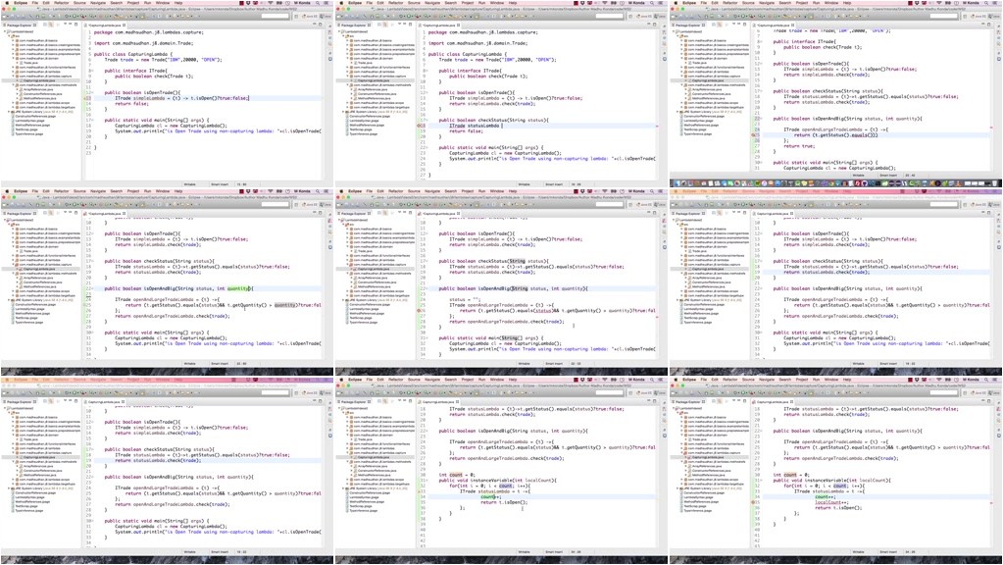
Task: Switch to Java perspective in package-line frame
Action: click(x=326, y=16)
